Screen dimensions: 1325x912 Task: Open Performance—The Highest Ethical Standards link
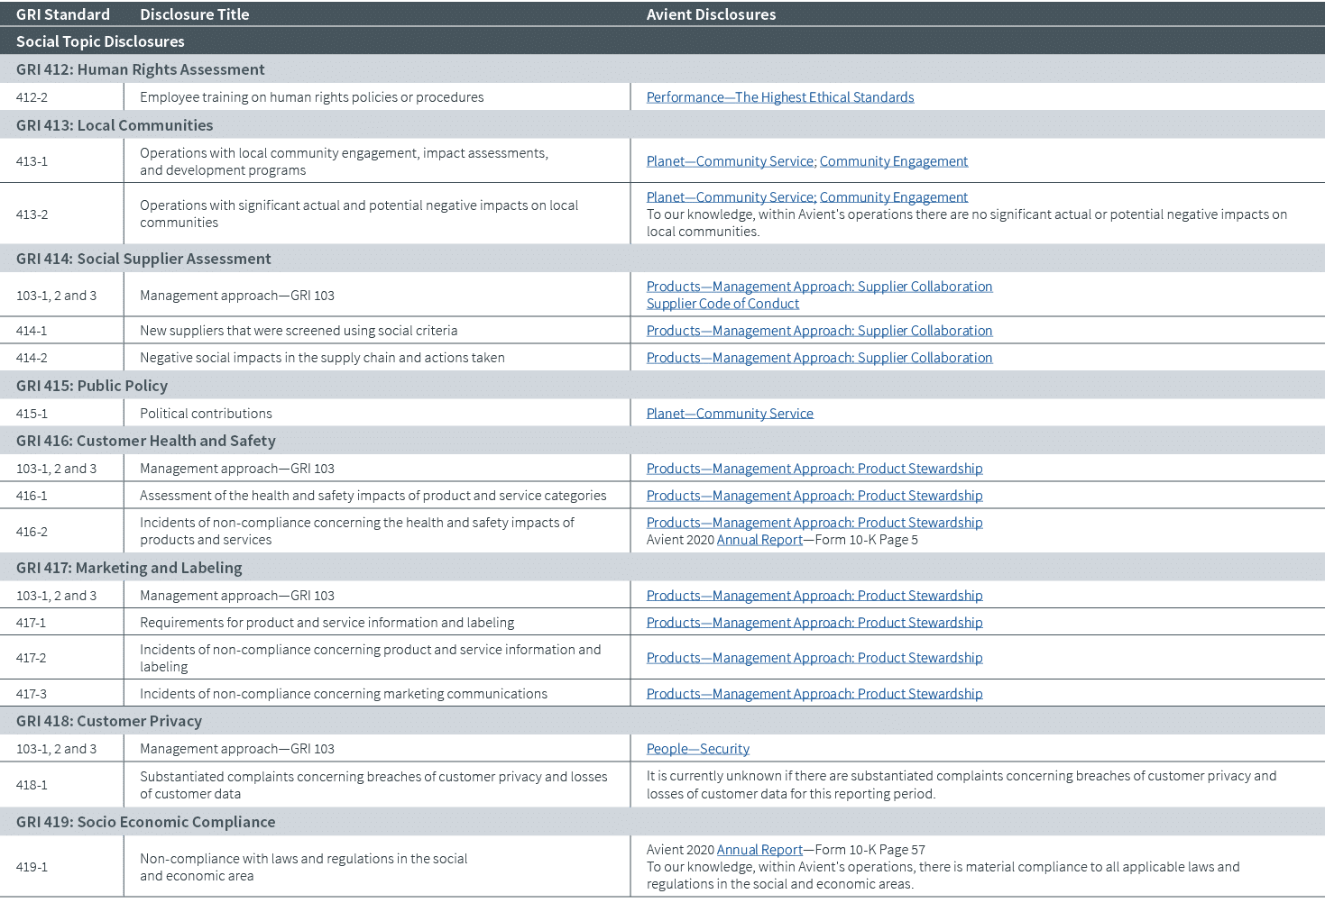pyautogui.click(x=779, y=97)
